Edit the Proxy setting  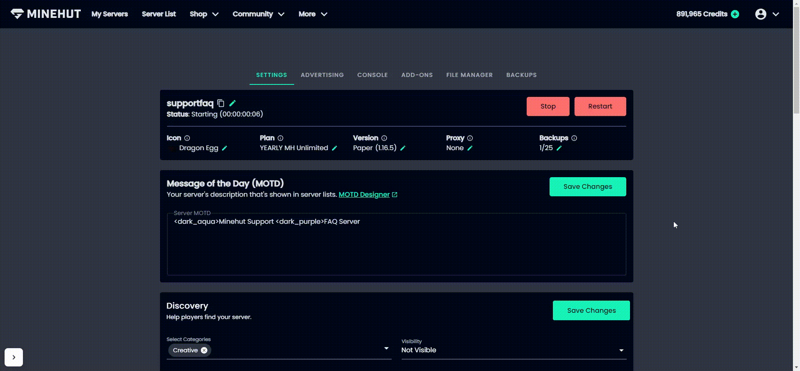pyautogui.click(x=470, y=148)
